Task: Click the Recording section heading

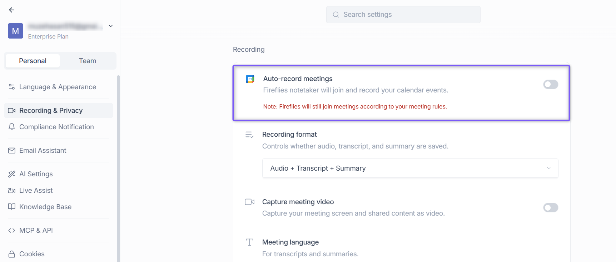Action: click(249, 50)
